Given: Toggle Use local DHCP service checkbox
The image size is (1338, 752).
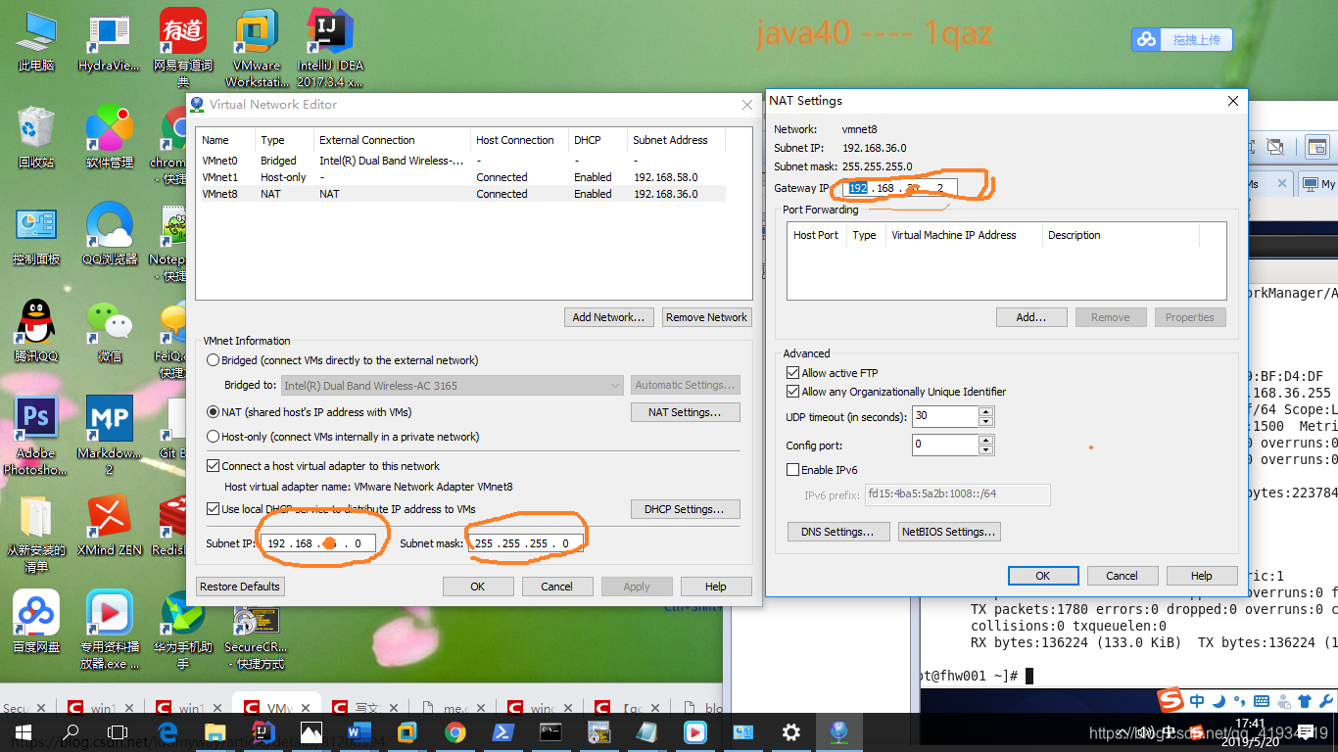Looking at the screenshot, I should click(x=213, y=509).
